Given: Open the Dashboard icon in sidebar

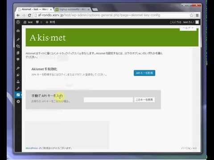Looking at the screenshot, I should pos(18,31).
